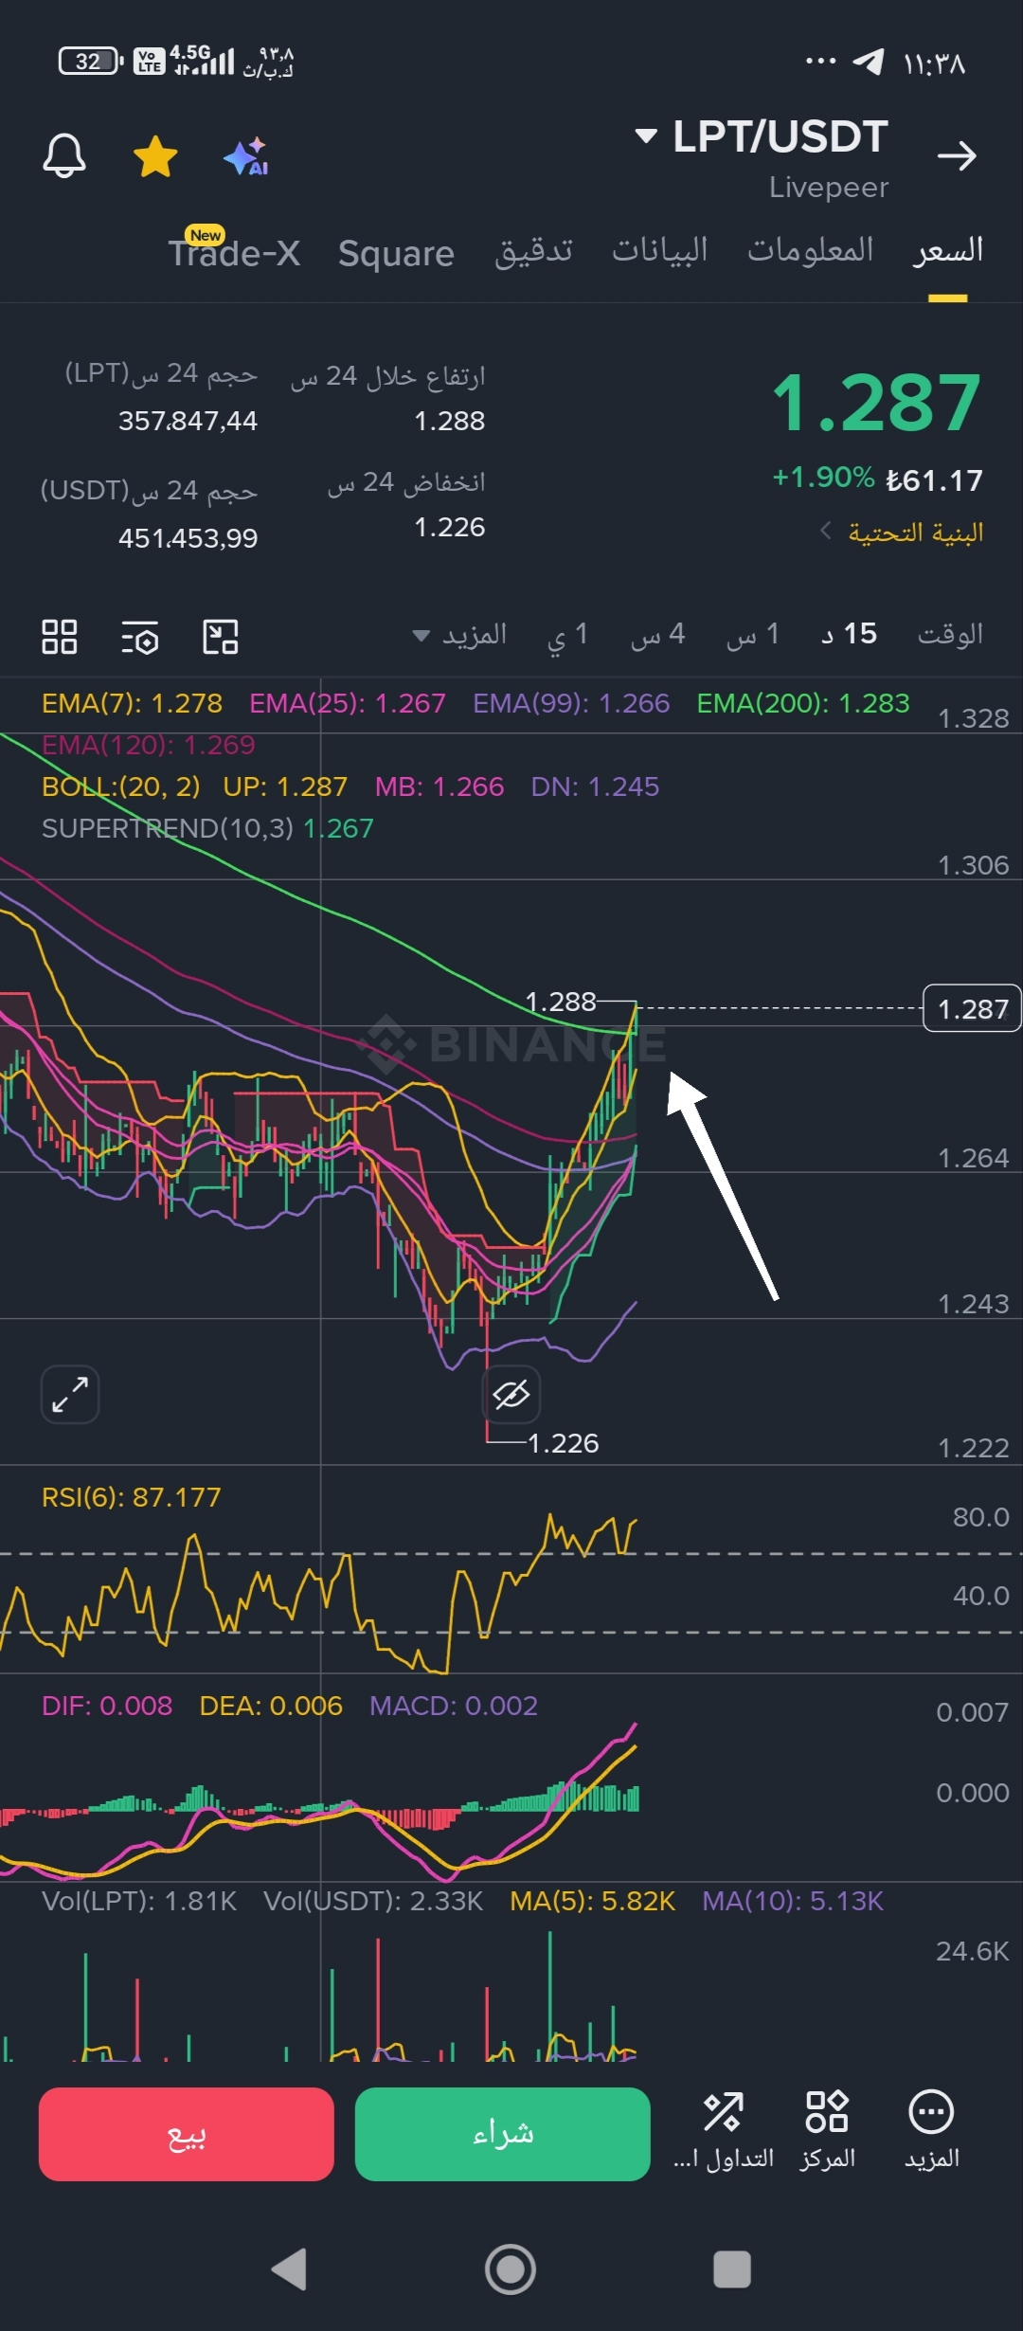Tap the Vol(LPT): 1.81K label

point(139,1901)
